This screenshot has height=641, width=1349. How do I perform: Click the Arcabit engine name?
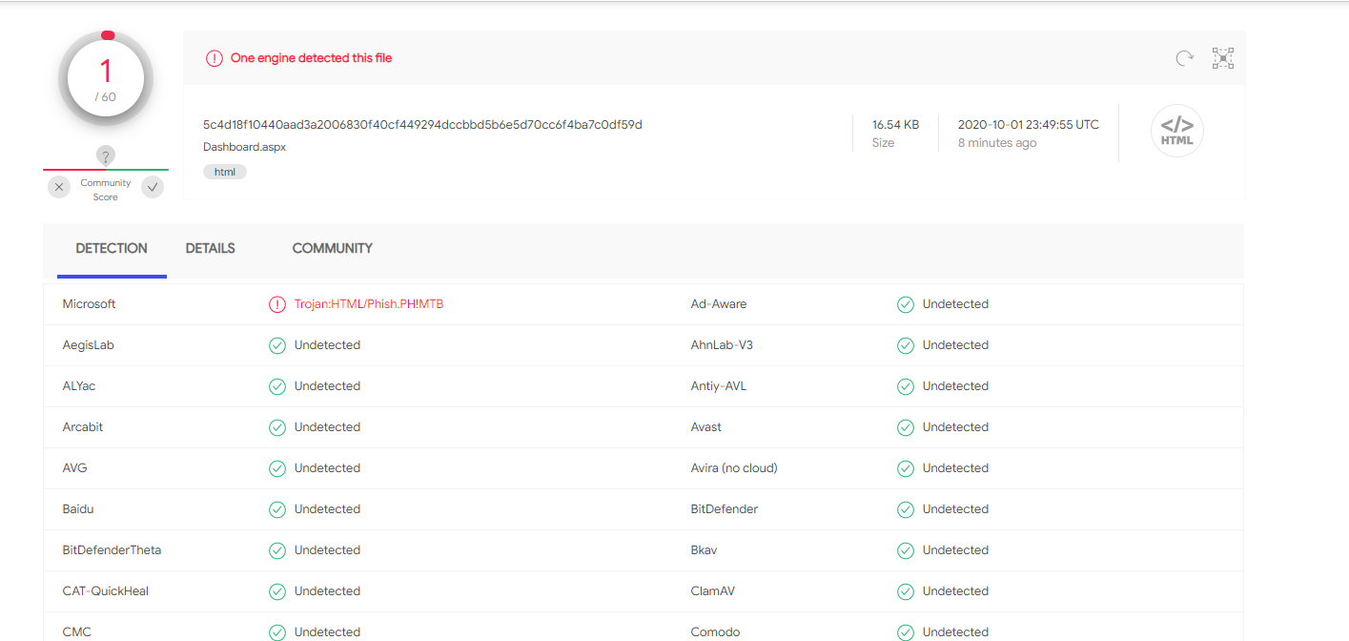tap(83, 427)
